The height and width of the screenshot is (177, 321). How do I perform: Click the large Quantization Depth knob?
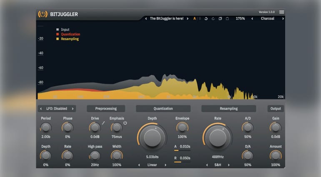[x=152, y=137]
